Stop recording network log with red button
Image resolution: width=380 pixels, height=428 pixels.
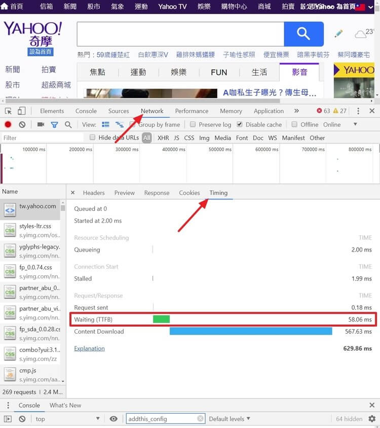coord(8,124)
